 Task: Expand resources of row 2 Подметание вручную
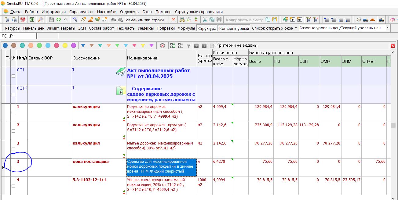point(124,137)
